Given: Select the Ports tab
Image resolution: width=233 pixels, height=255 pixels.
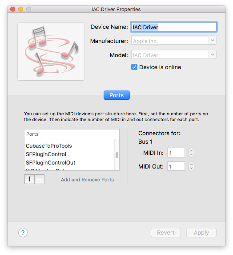Looking at the screenshot, I should [116, 95].
